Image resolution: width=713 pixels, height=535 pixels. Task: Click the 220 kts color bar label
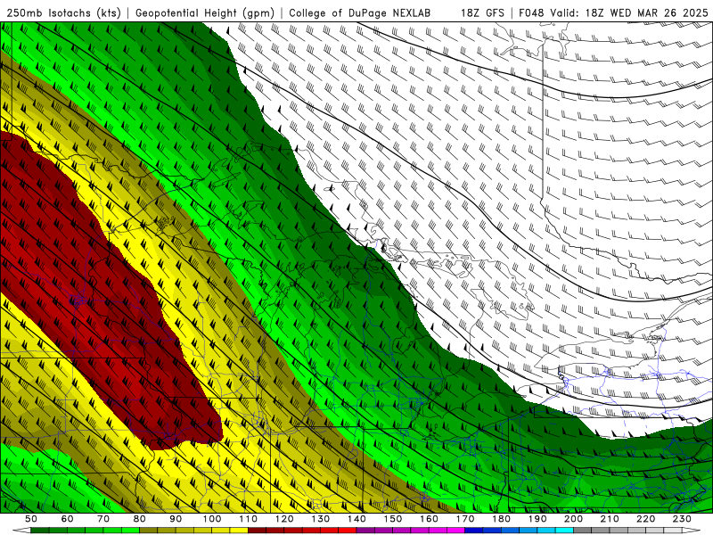point(646,519)
